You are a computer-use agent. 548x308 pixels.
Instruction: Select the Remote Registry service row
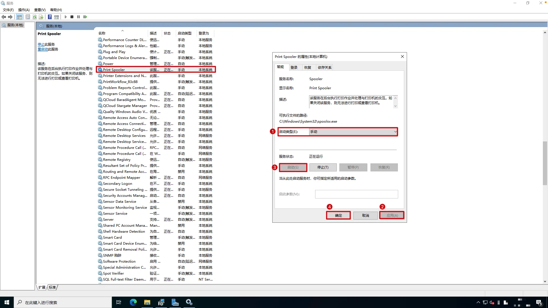[x=117, y=160]
